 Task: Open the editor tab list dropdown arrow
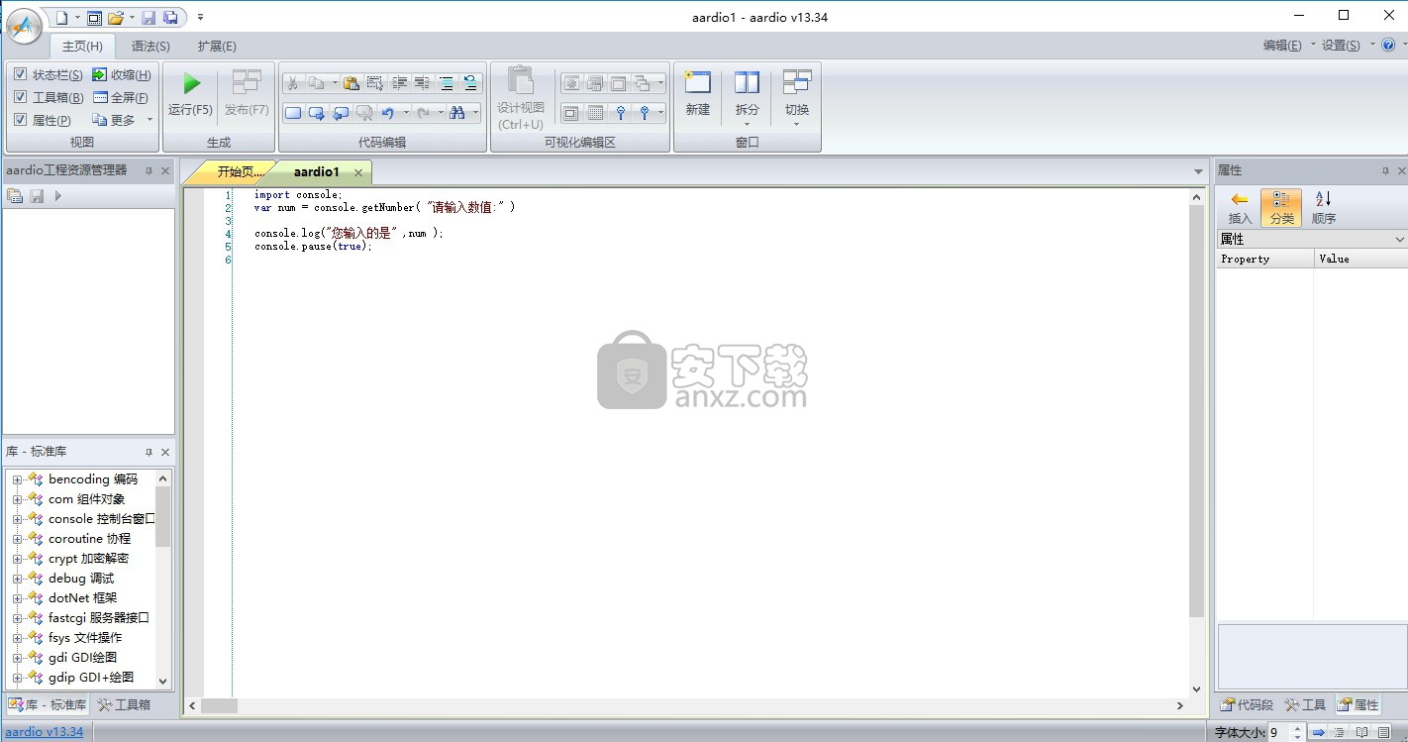(x=1198, y=171)
